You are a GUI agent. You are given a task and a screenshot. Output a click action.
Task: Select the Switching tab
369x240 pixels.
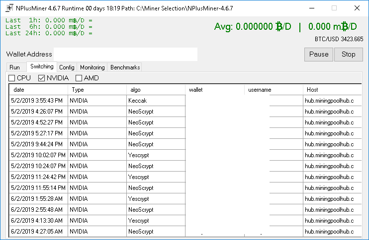(x=42, y=66)
